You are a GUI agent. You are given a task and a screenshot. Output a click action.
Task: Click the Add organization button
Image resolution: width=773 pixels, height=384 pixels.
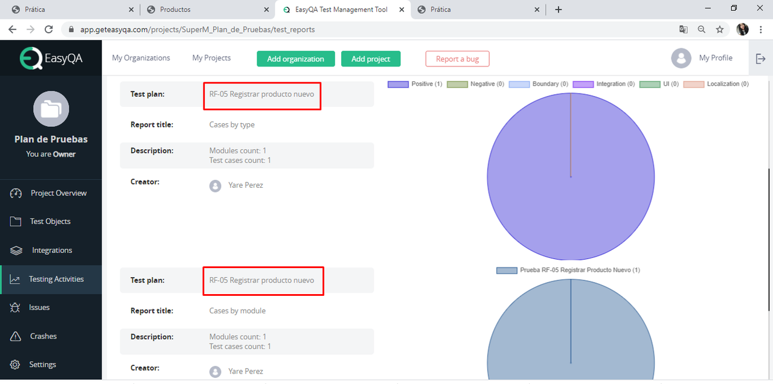pyautogui.click(x=295, y=59)
